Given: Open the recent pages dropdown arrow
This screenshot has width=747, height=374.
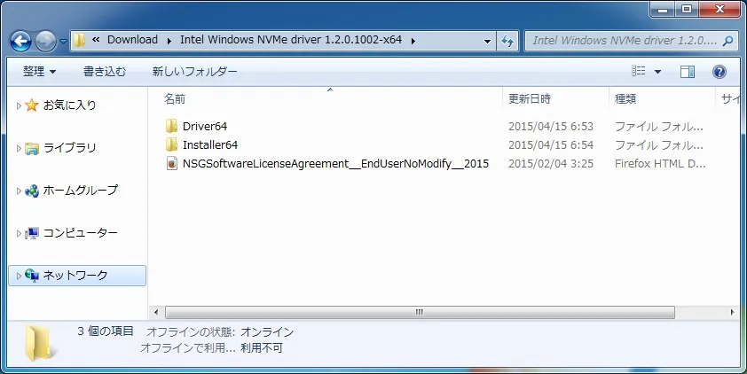Looking at the screenshot, I should click(x=63, y=42).
